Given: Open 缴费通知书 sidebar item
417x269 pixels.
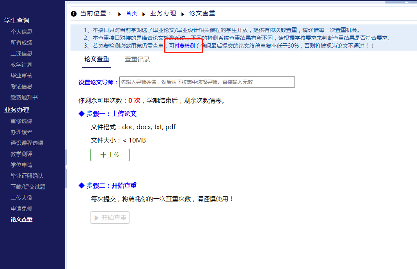Looking at the screenshot, I should point(24,97).
